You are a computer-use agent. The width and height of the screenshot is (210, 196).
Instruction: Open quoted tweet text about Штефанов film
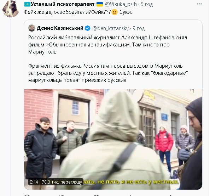click(x=107, y=45)
